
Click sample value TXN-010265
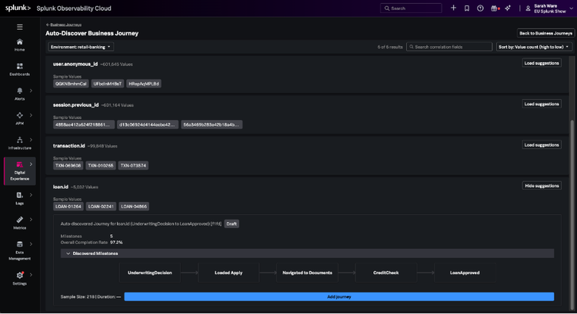tap(101, 166)
